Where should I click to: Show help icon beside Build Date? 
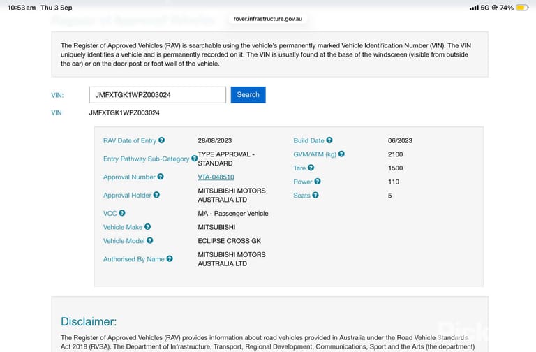329,140
